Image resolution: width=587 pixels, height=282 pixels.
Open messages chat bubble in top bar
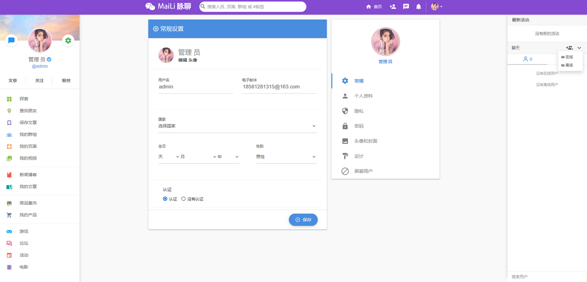[406, 7]
